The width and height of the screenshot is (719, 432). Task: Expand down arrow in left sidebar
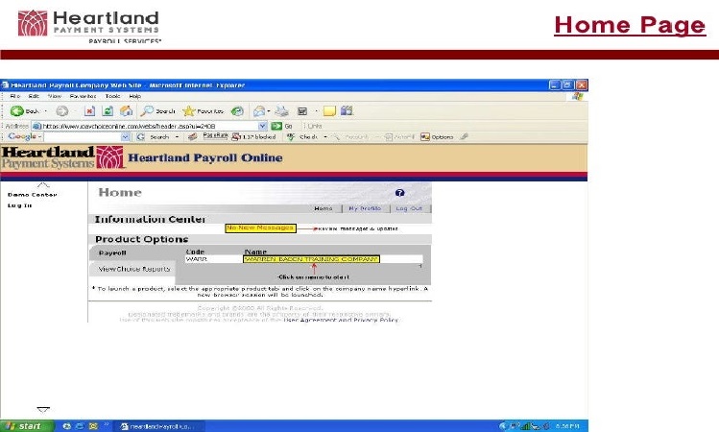pyautogui.click(x=43, y=409)
